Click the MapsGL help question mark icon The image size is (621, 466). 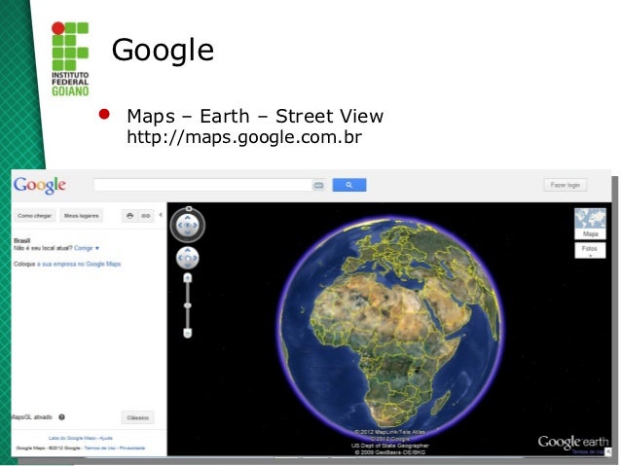coord(61,417)
